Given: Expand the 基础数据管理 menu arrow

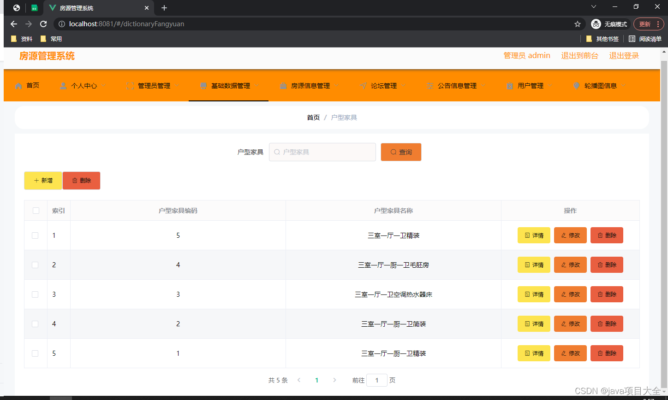Looking at the screenshot, I should tap(257, 86).
